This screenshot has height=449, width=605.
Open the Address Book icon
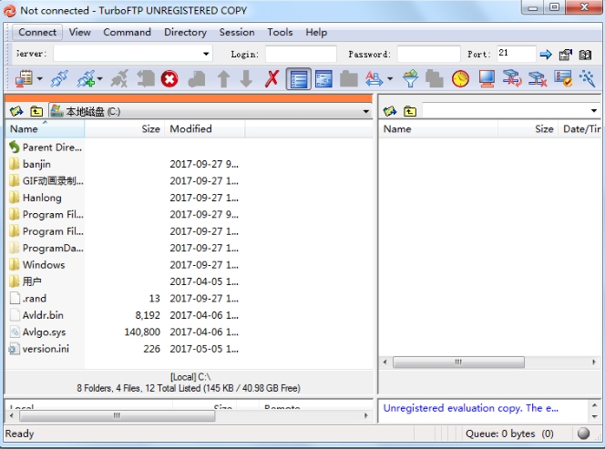(x=585, y=55)
